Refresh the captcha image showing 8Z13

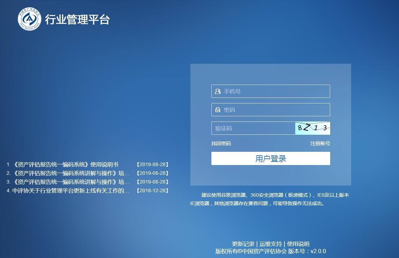click(x=312, y=128)
